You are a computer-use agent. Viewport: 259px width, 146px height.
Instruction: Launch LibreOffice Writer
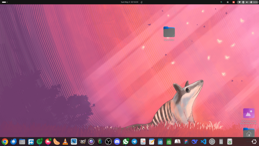tap(160, 142)
